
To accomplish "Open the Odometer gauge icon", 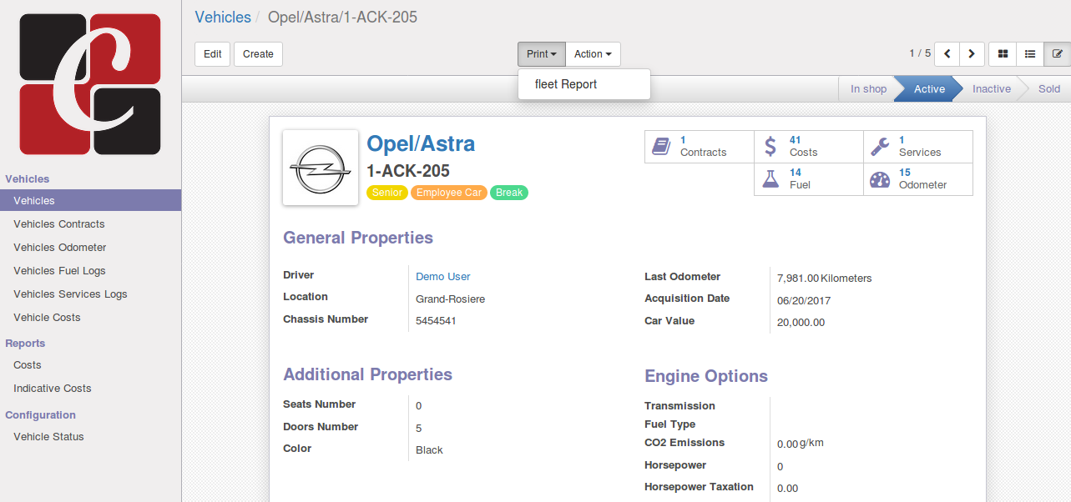I will [880, 179].
